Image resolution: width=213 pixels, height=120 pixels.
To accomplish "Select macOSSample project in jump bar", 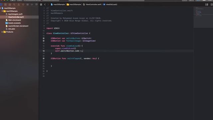I will pyautogui.click(x=58, y=4).
